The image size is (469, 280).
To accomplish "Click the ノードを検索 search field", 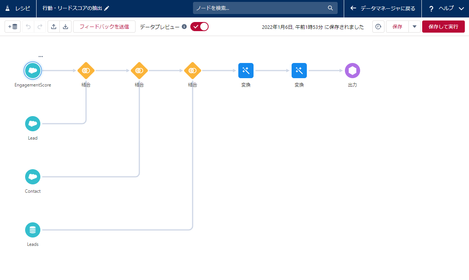I will pos(261,8).
